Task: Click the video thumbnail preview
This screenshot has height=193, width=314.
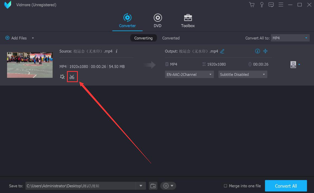Action: pyautogui.click(x=30, y=65)
